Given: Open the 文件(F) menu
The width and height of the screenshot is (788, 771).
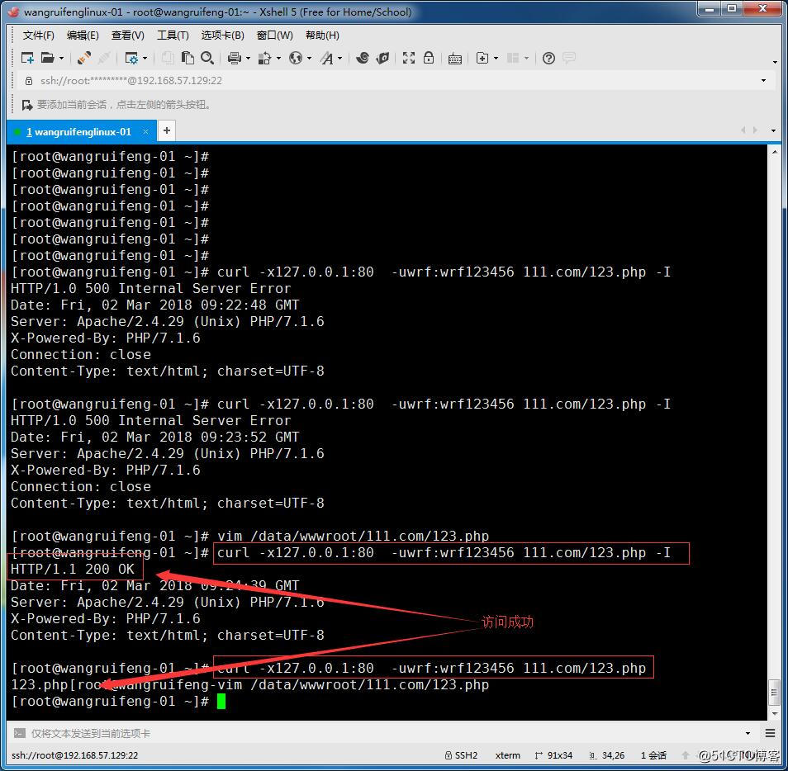Looking at the screenshot, I should pos(38,35).
